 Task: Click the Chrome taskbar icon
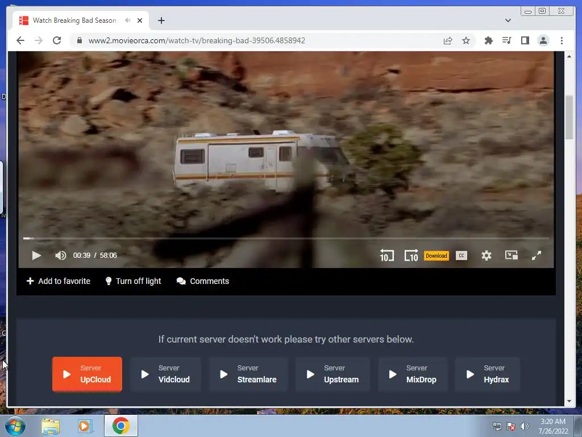point(121,426)
